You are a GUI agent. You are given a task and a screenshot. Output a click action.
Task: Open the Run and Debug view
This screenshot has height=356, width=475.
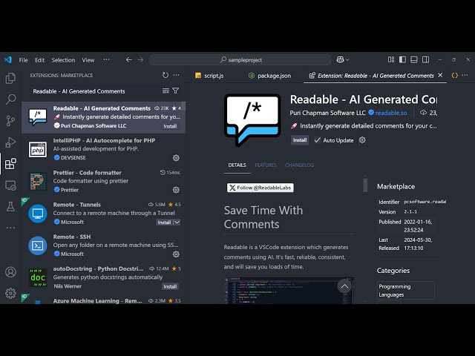[10, 142]
